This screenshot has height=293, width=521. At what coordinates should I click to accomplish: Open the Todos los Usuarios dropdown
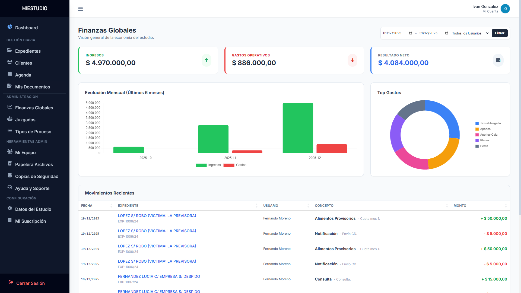point(470,33)
